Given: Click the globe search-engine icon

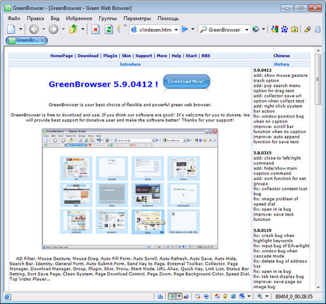Looking at the screenshot, I should tap(256, 29).
